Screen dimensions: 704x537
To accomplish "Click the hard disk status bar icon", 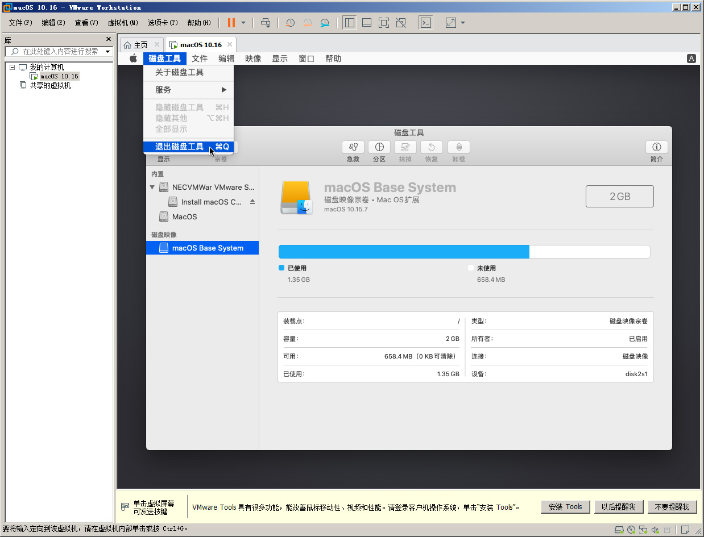I will 619,530.
